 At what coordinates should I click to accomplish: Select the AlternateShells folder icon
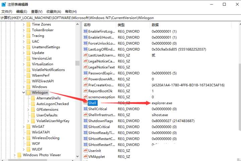pyautogui.click(x=33, y=98)
